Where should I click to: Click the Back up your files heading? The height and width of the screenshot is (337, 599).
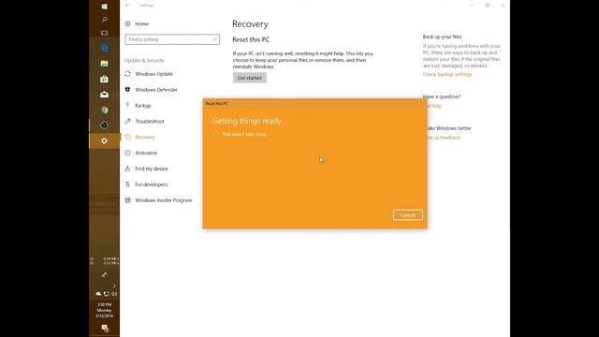(442, 37)
